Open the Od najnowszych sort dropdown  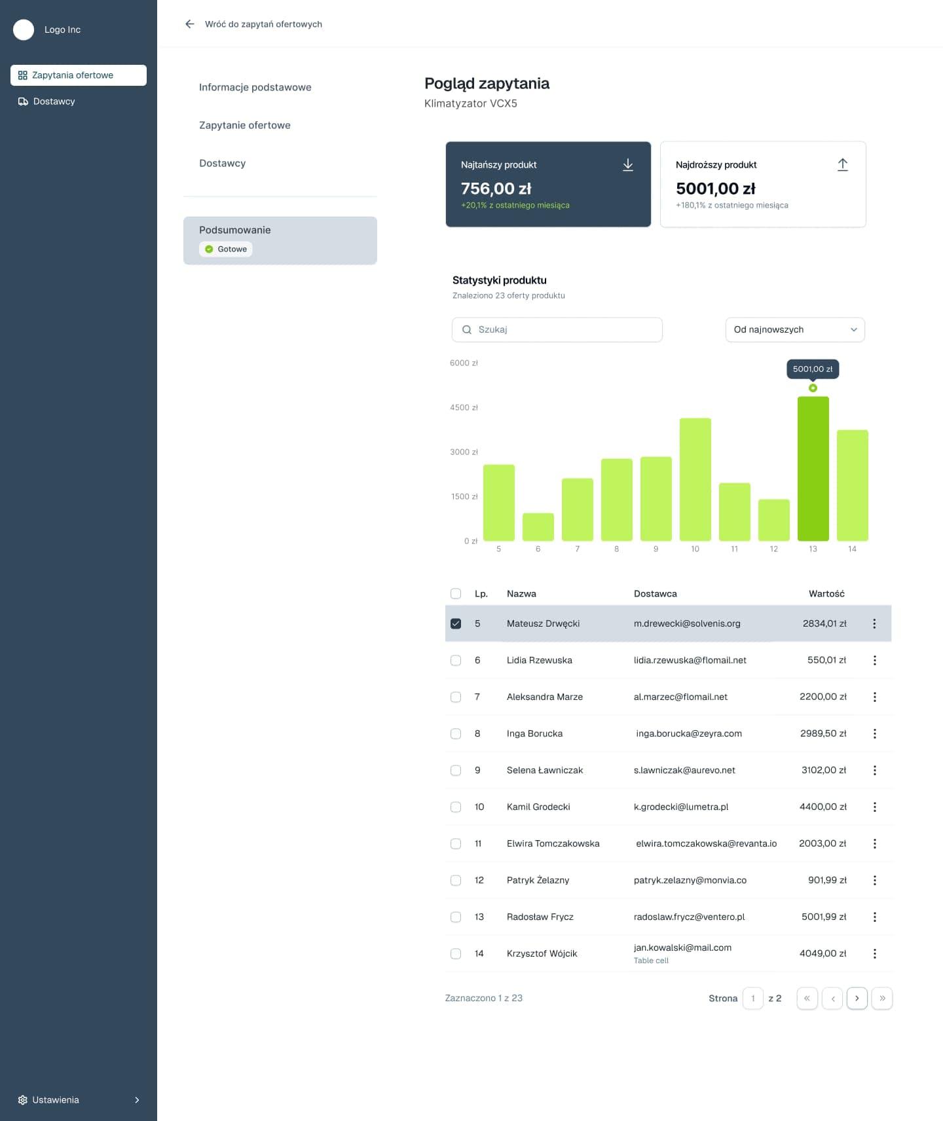tap(794, 330)
